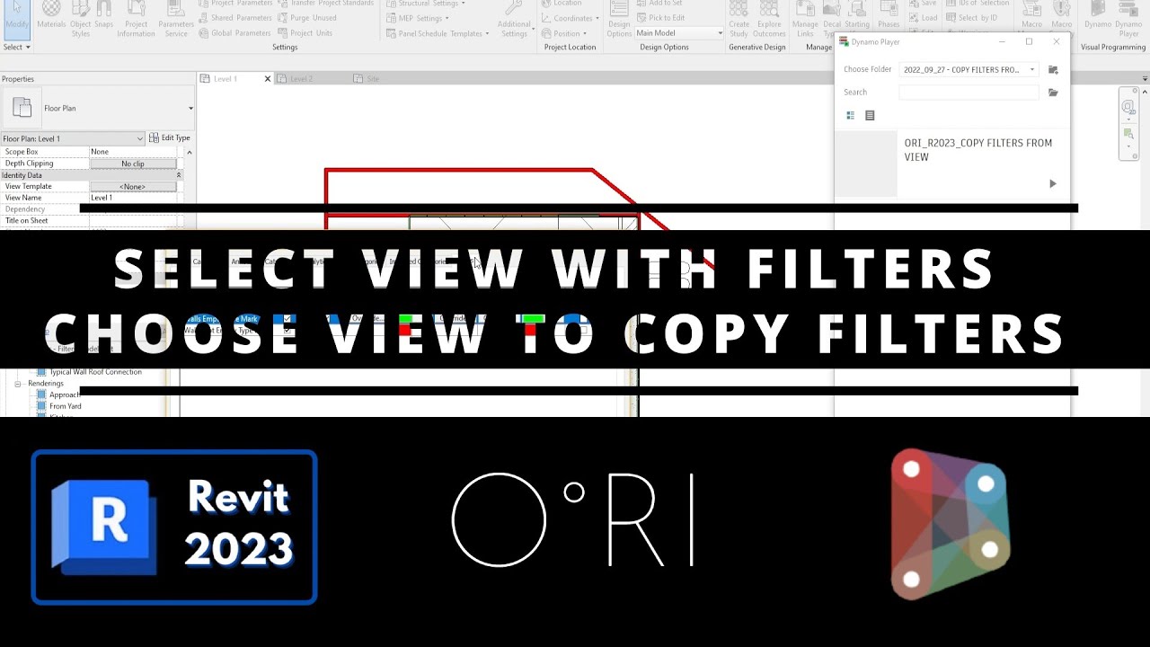Click the Load selection button
Screen dimensions: 1150x647
[x=923, y=17]
